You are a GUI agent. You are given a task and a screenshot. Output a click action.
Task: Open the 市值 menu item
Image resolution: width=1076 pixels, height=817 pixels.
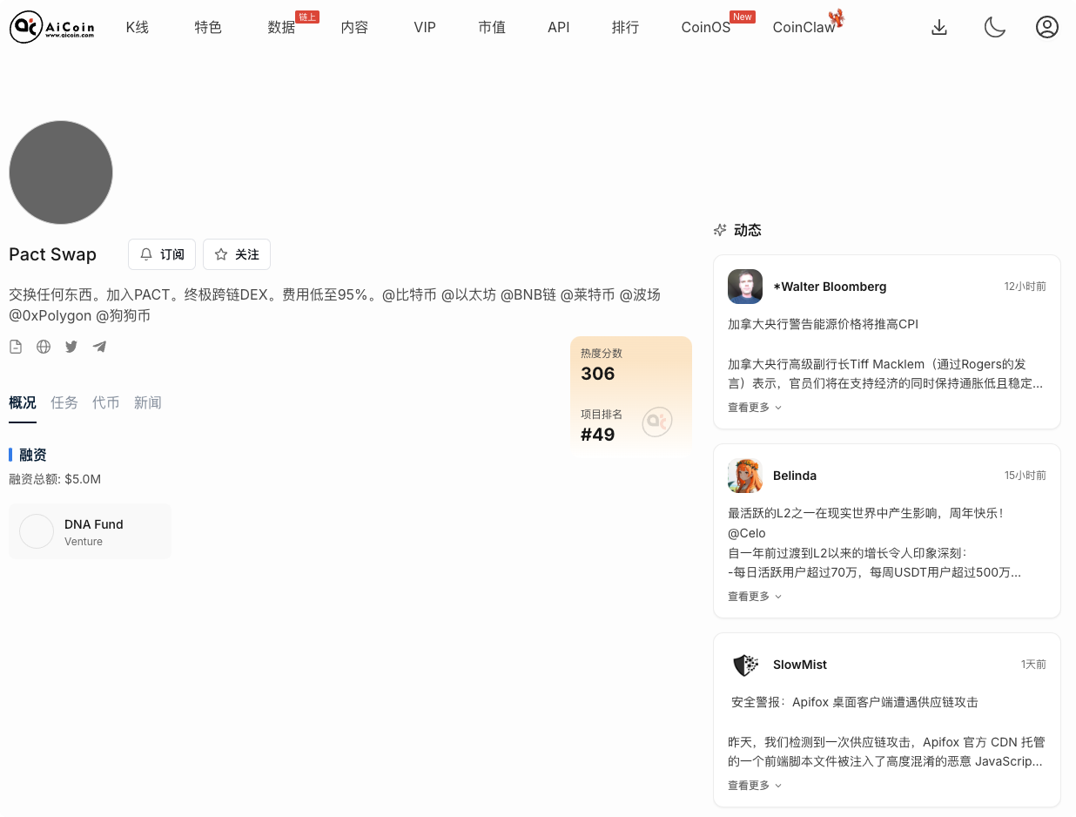pyautogui.click(x=492, y=27)
